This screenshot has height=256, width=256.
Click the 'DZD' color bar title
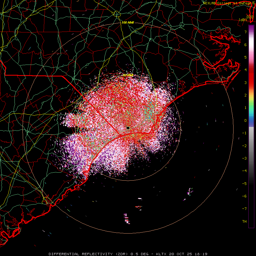coord(250,17)
